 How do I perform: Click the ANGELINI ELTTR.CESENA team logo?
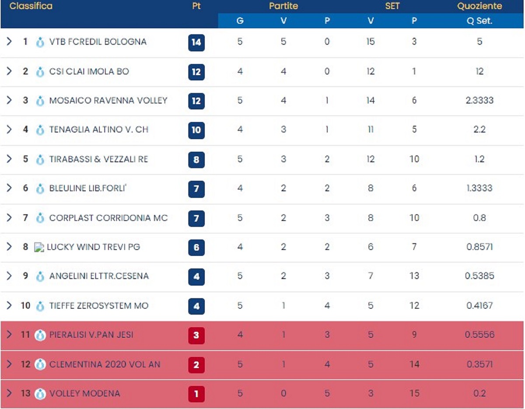[x=40, y=276]
